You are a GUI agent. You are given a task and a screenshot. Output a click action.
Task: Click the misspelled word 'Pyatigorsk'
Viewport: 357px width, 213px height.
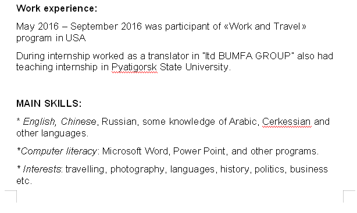(x=134, y=67)
